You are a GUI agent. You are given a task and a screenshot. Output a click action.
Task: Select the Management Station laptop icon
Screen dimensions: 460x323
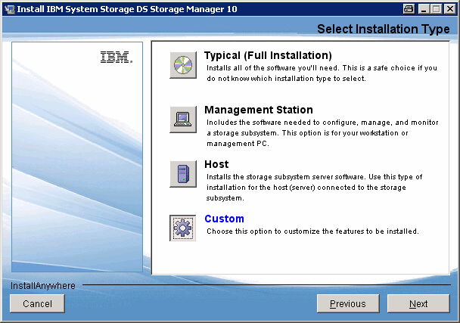(x=182, y=120)
